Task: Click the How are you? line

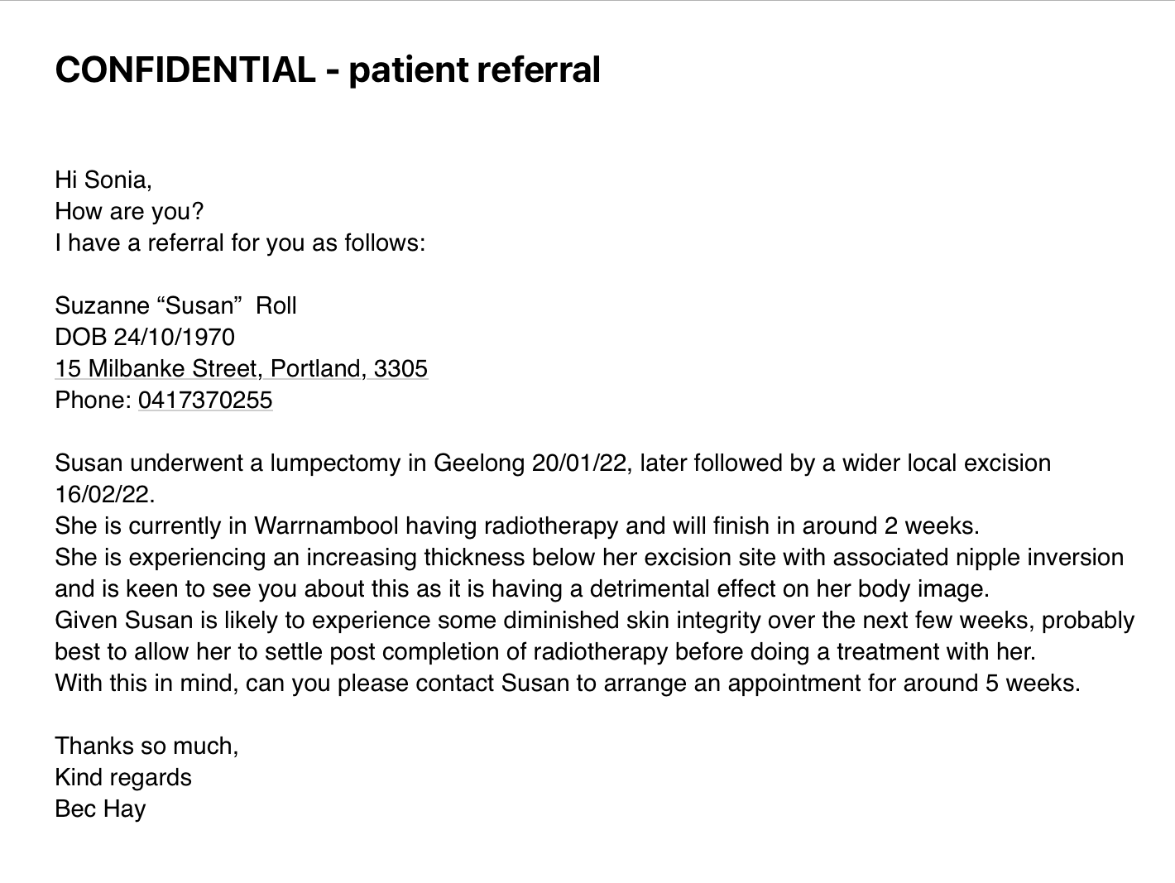Action: click(129, 211)
